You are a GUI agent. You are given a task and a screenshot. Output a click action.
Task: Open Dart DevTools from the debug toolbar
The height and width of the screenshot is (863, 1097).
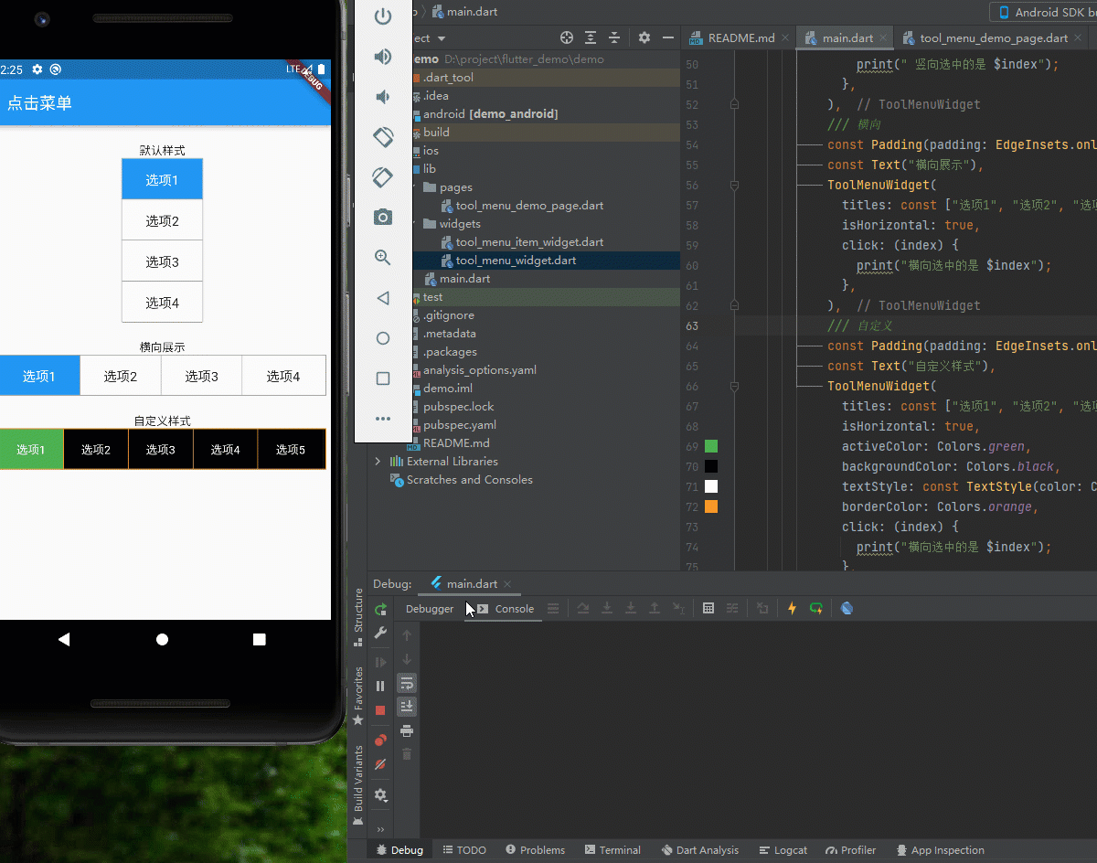[847, 609]
